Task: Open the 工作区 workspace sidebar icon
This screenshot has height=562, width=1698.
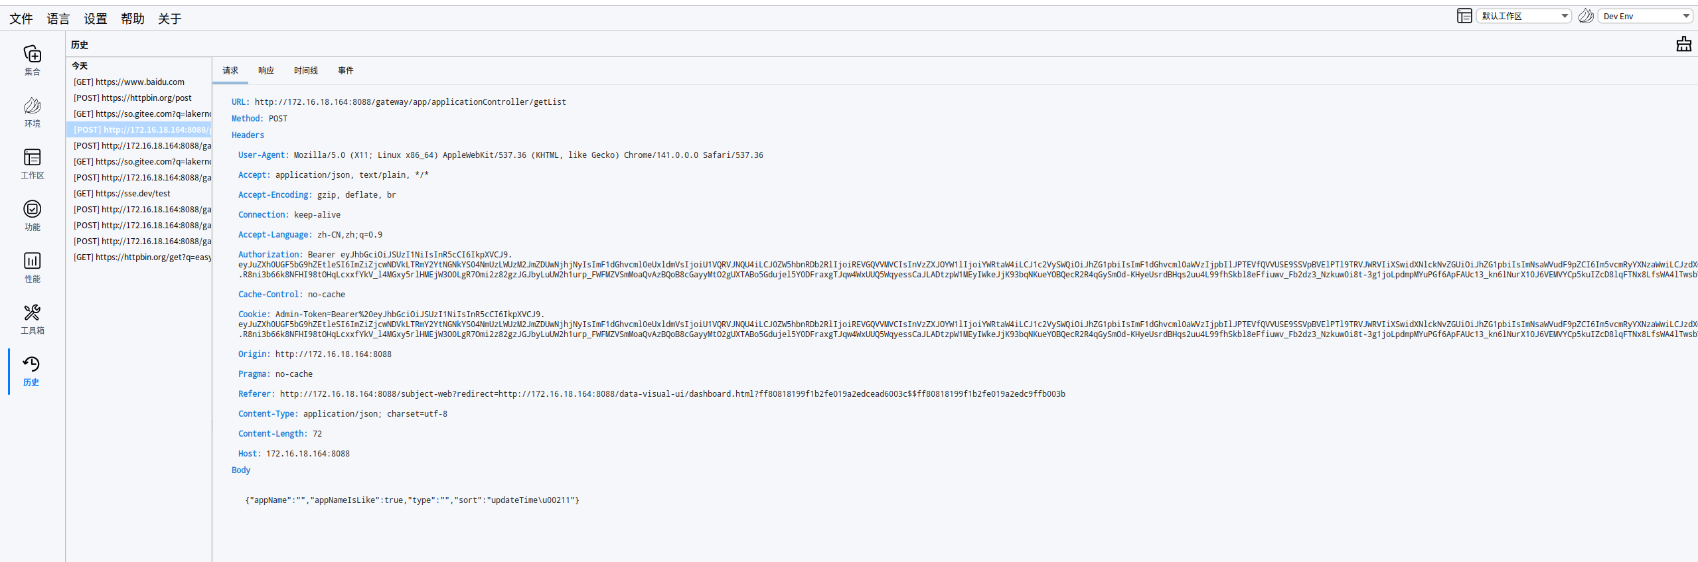Action: click(32, 163)
